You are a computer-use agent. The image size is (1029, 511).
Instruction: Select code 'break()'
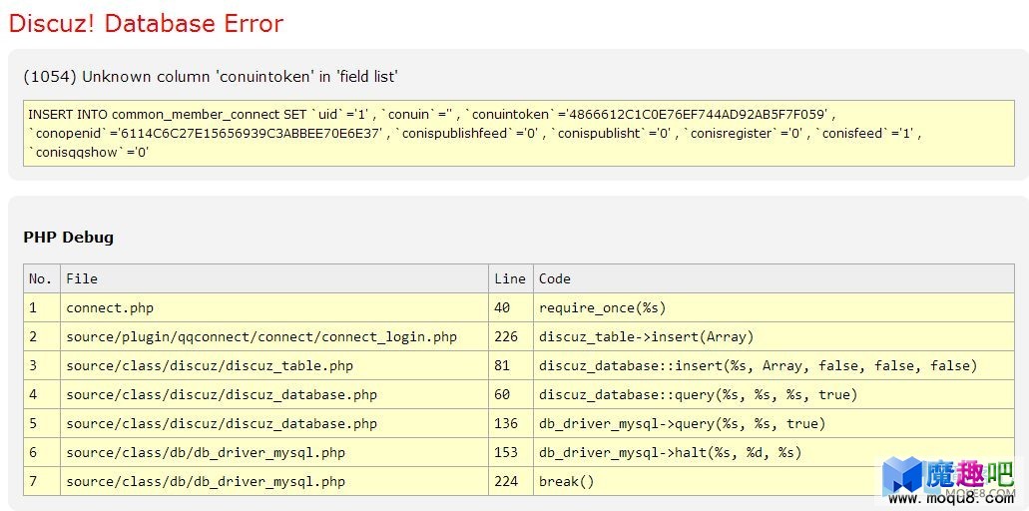566,481
